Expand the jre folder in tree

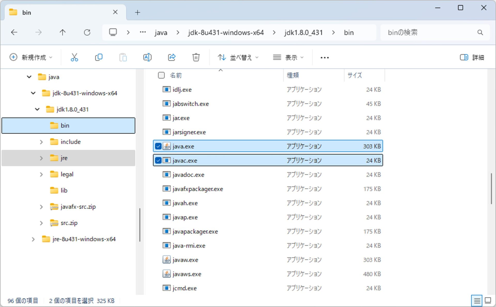41,158
